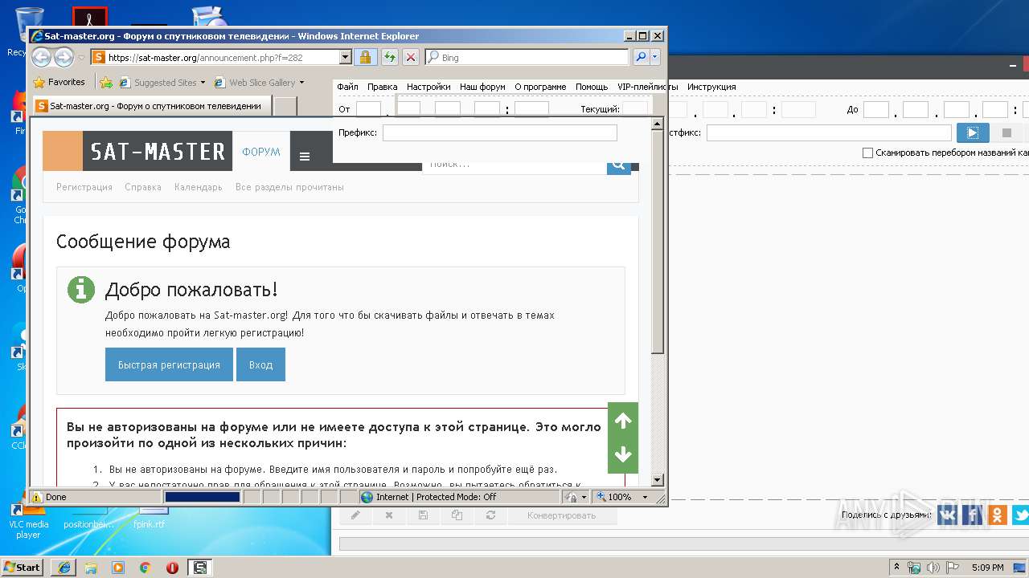The width and height of the screenshot is (1029, 578).
Task: Open the Календарь link
Action: [x=199, y=187]
